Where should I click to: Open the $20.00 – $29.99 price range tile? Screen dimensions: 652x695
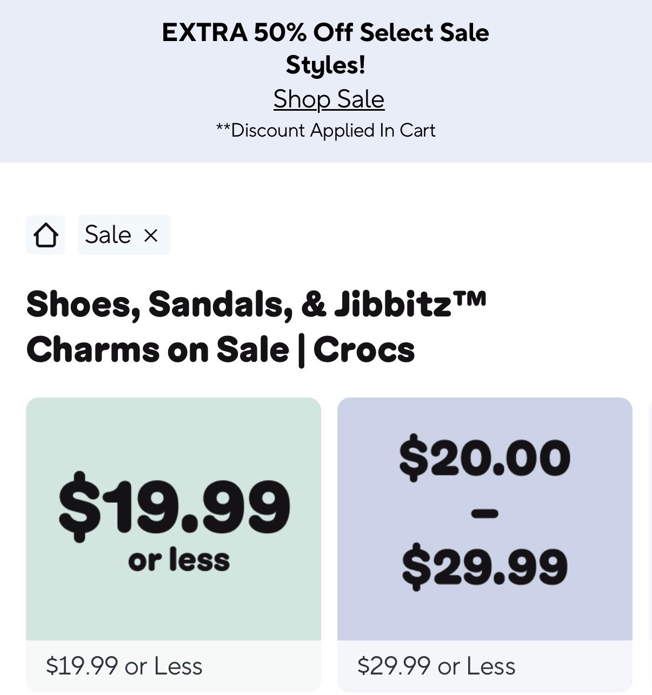pyautogui.click(x=484, y=518)
